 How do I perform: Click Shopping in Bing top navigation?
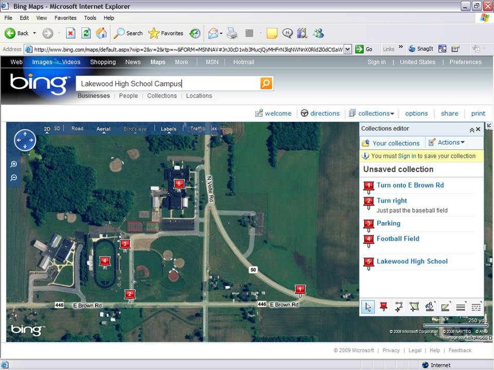[x=103, y=62]
